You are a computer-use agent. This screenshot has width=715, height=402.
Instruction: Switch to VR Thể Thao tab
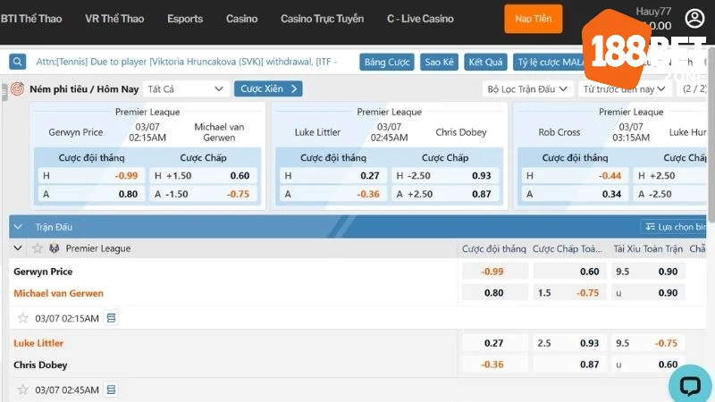point(114,19)
